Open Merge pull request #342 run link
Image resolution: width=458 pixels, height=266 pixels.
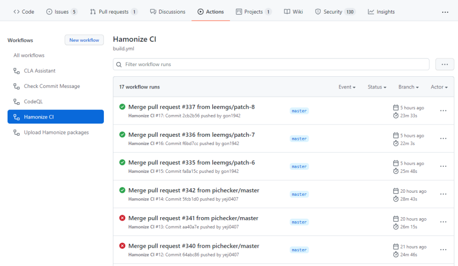(x=193, y=190)
